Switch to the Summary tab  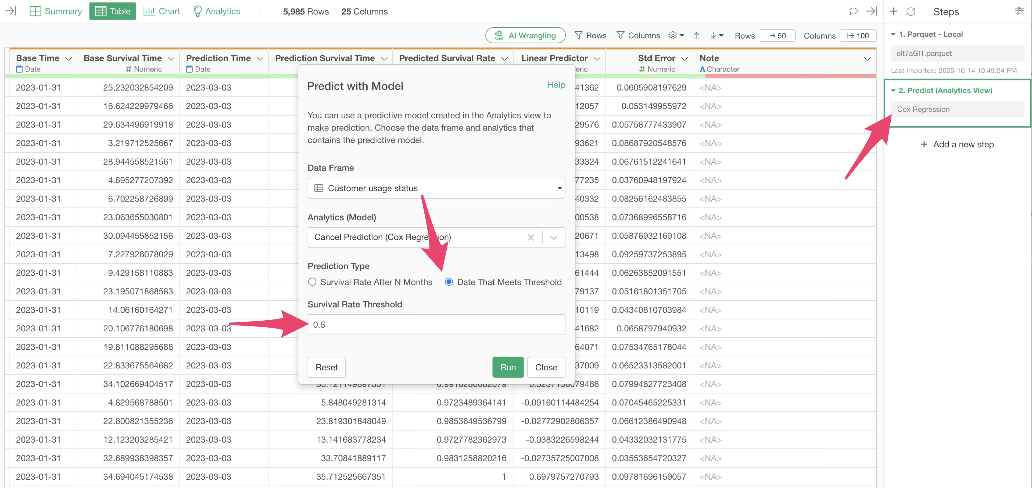coord(56,11)
